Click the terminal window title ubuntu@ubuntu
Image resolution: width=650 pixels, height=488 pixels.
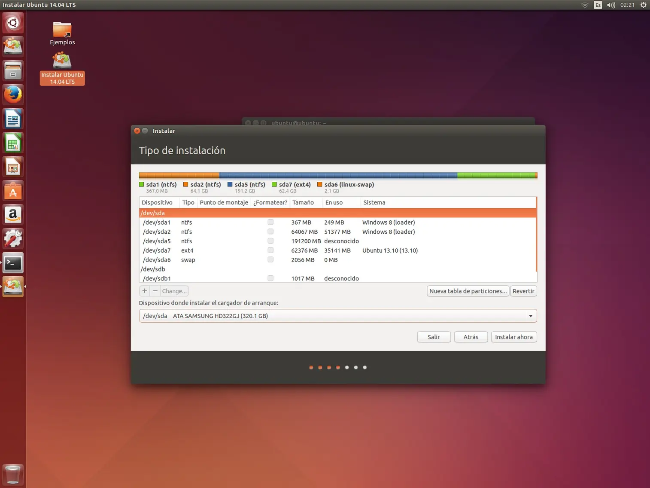pyautogui.click(x=298, y=123)
